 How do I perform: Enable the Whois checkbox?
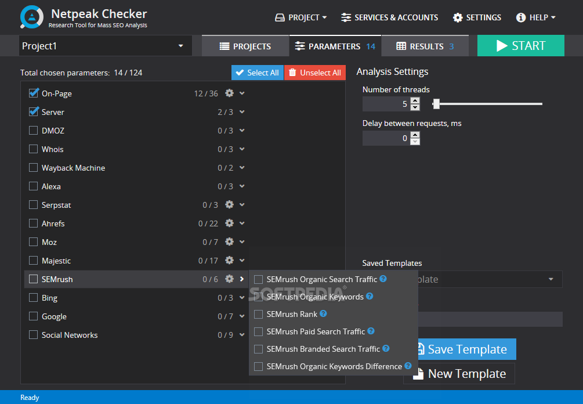click(34, 149)
